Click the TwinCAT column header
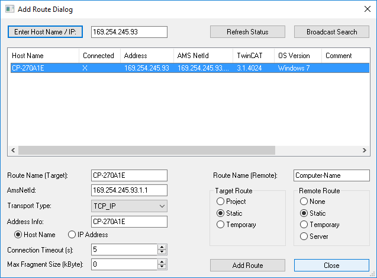This screenshot has width=377, height=278. [x=253, y=56]
